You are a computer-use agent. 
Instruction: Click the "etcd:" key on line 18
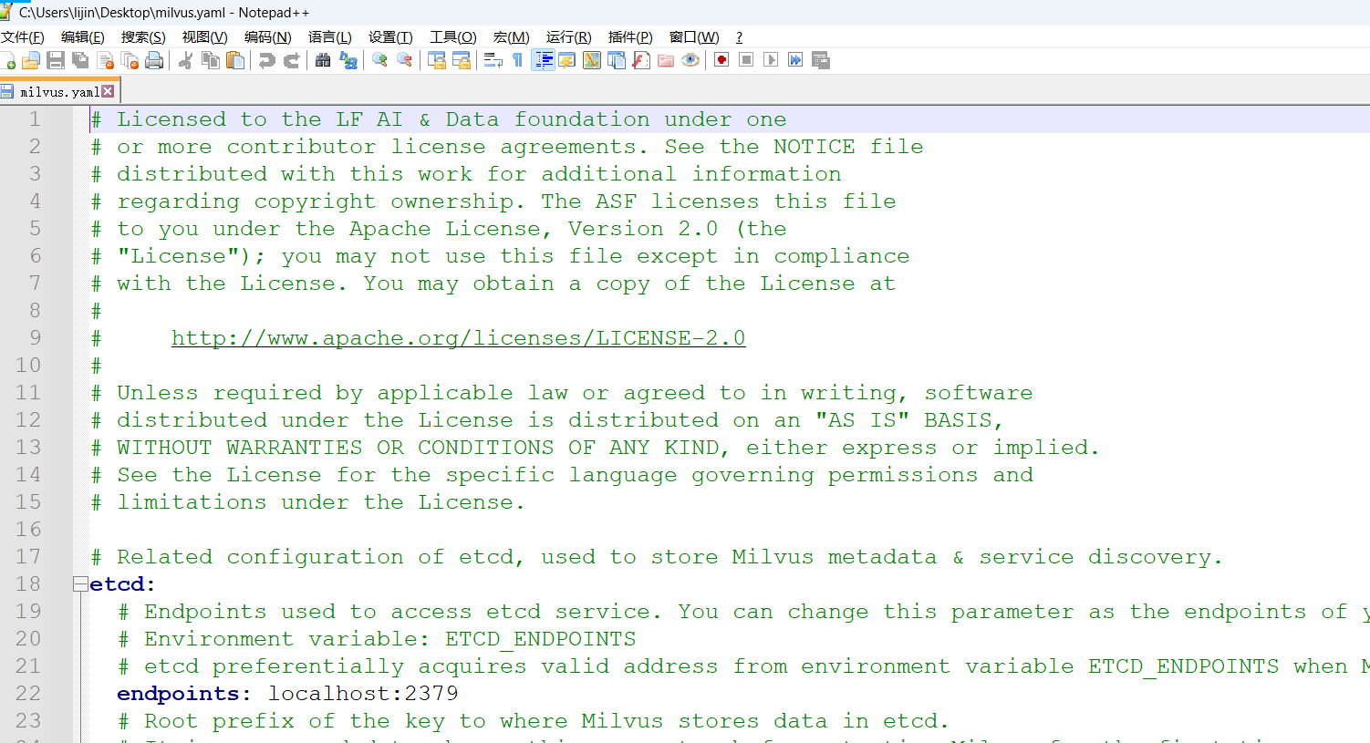click(x=123, y=584)
